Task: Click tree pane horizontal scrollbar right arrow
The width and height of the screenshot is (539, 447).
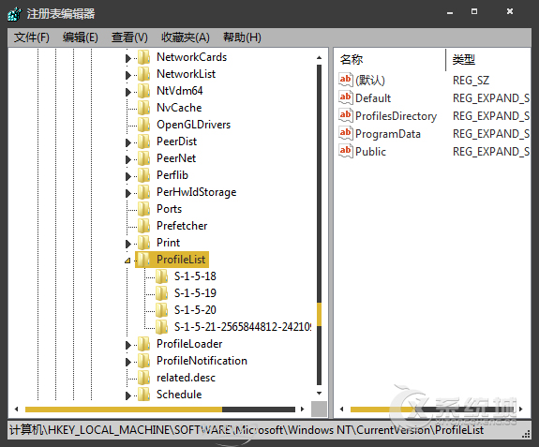Action: [302, 409]
